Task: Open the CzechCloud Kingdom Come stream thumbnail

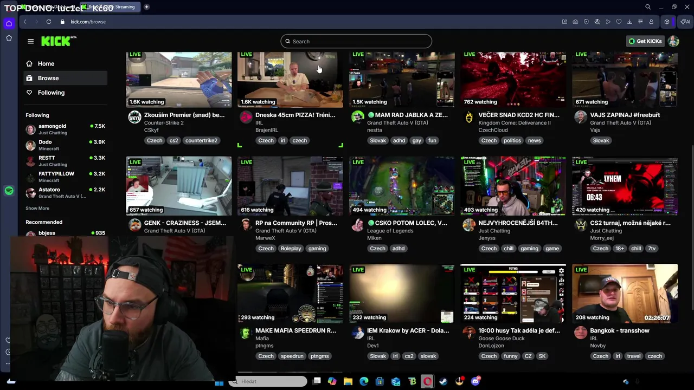Action: click(x=513, y=80)
